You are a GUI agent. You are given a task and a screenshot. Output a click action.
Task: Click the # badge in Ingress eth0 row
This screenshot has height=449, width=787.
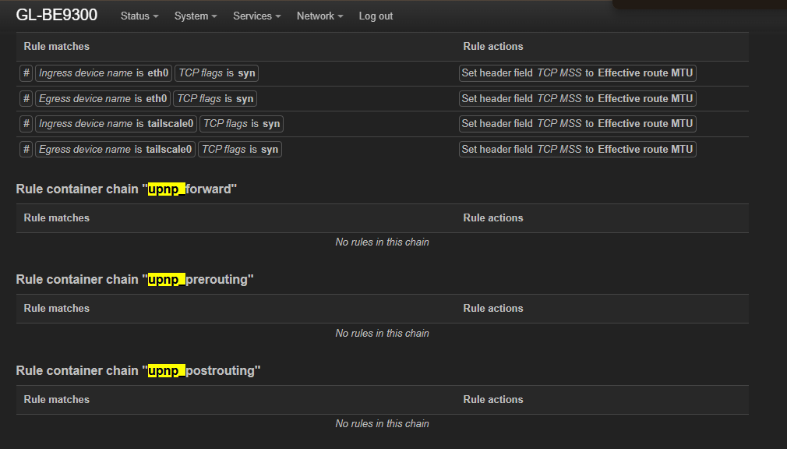(x=26, y=73)
